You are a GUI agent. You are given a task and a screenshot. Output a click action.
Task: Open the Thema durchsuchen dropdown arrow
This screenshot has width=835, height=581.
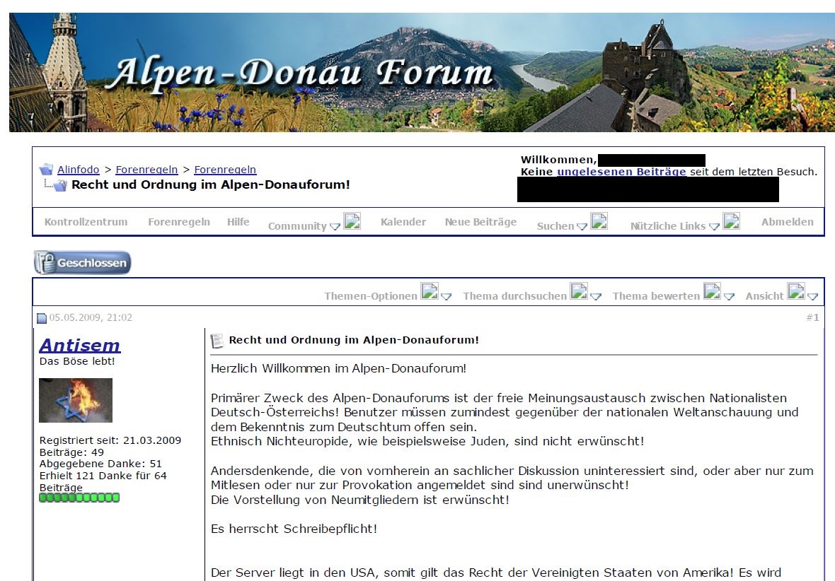[x=596, y=297]
